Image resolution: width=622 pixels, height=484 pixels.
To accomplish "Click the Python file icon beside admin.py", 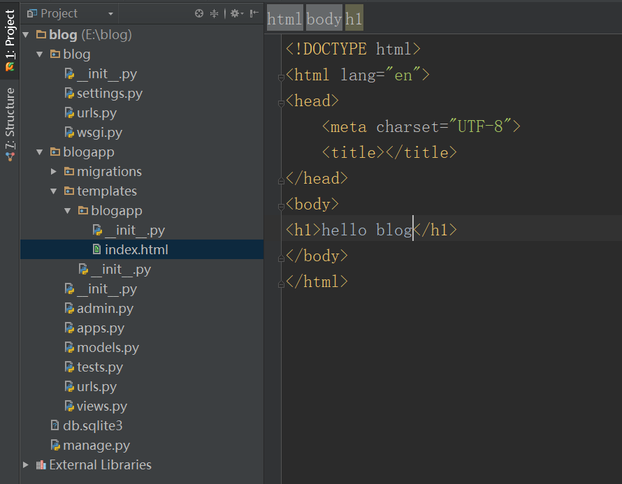I will 69,308.
